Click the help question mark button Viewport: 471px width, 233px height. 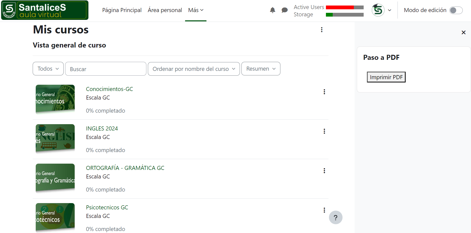tap(335, 217)
